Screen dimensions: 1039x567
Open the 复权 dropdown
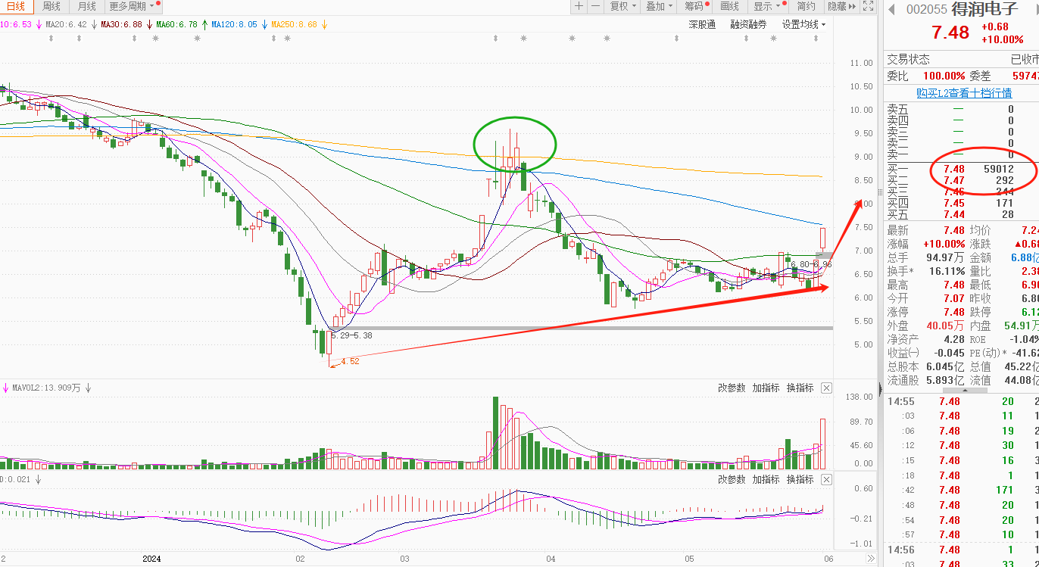pyautogui.click(x=622, y=6)
